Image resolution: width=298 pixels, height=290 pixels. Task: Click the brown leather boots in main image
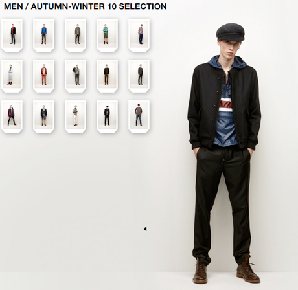226,270
